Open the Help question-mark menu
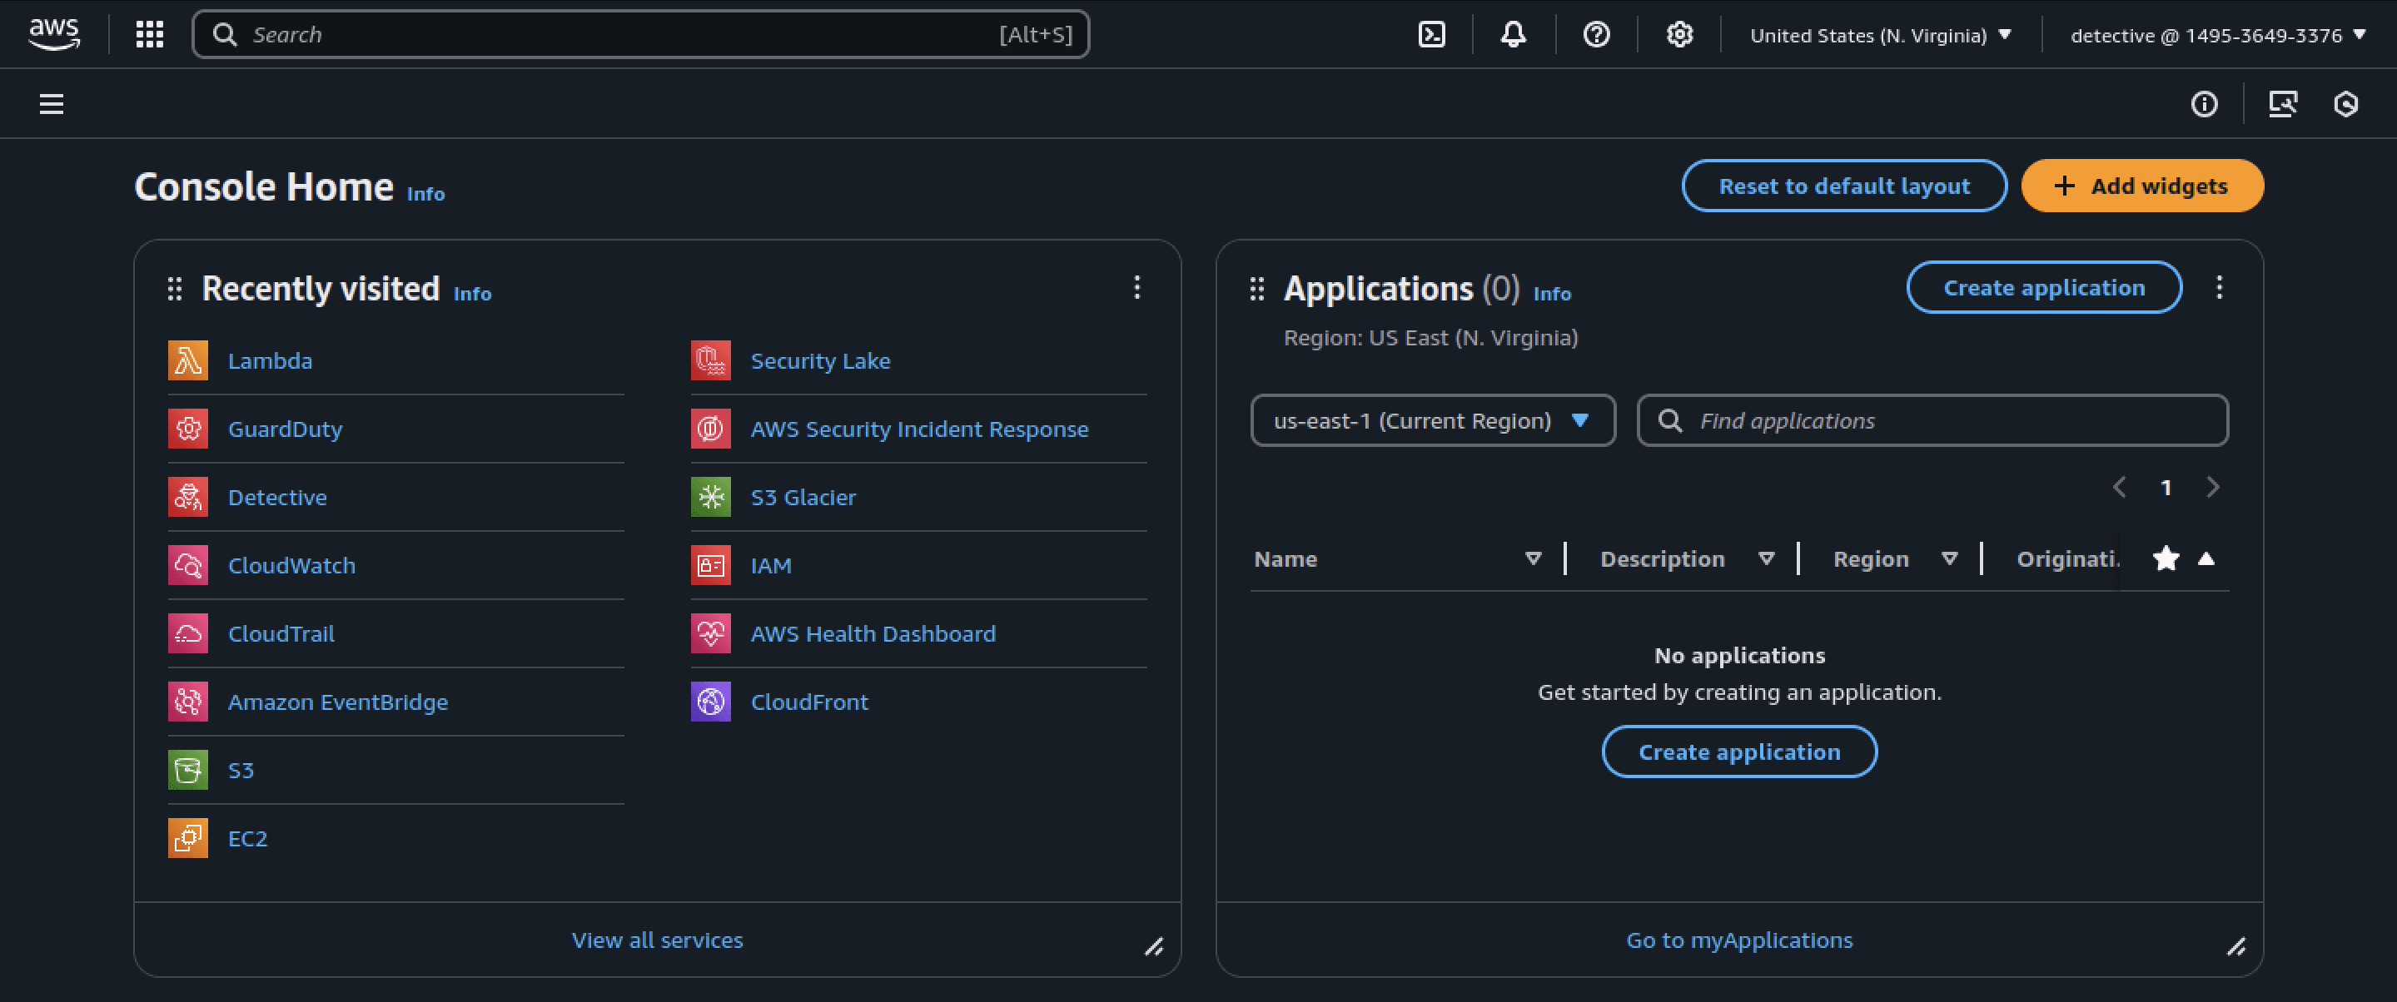The height and width of the screenshot is (1002, 2397). [1596, 34]
